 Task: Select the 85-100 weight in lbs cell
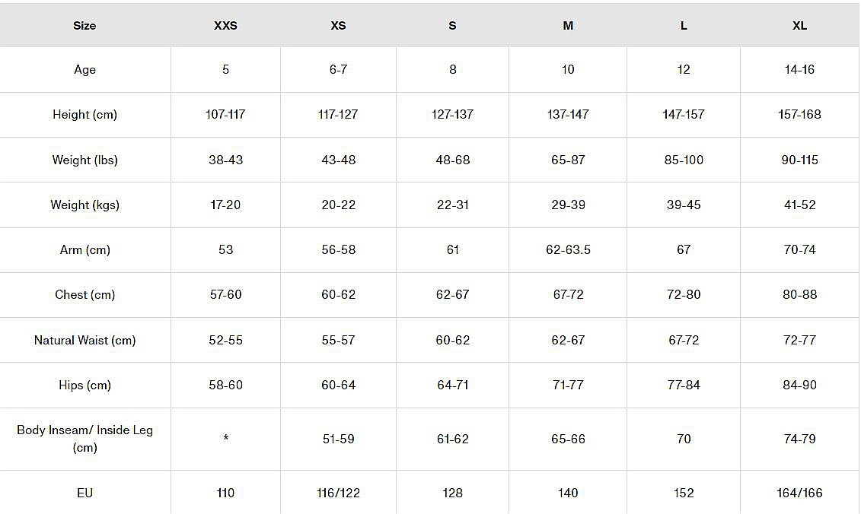pos(684,160)
